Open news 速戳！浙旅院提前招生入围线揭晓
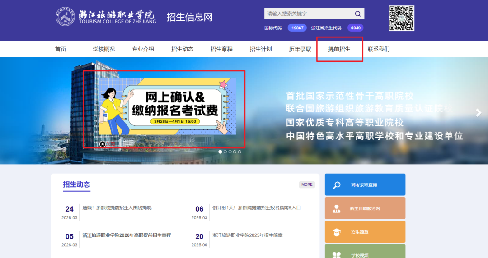Image resolution: width=488 pixels, height=258 pixels. pyautogui.click(x=117, y=208)
